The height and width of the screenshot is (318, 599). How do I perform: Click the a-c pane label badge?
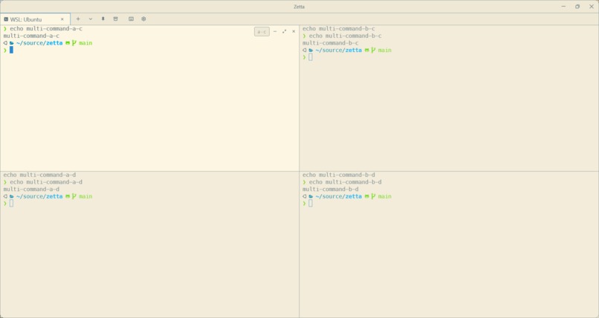[x=262, y=32]
